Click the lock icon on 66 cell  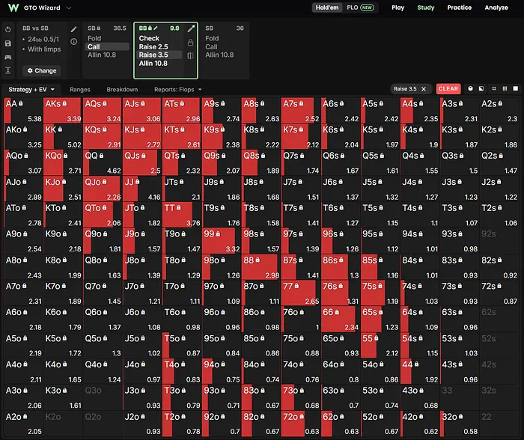(x=337, y=312)
